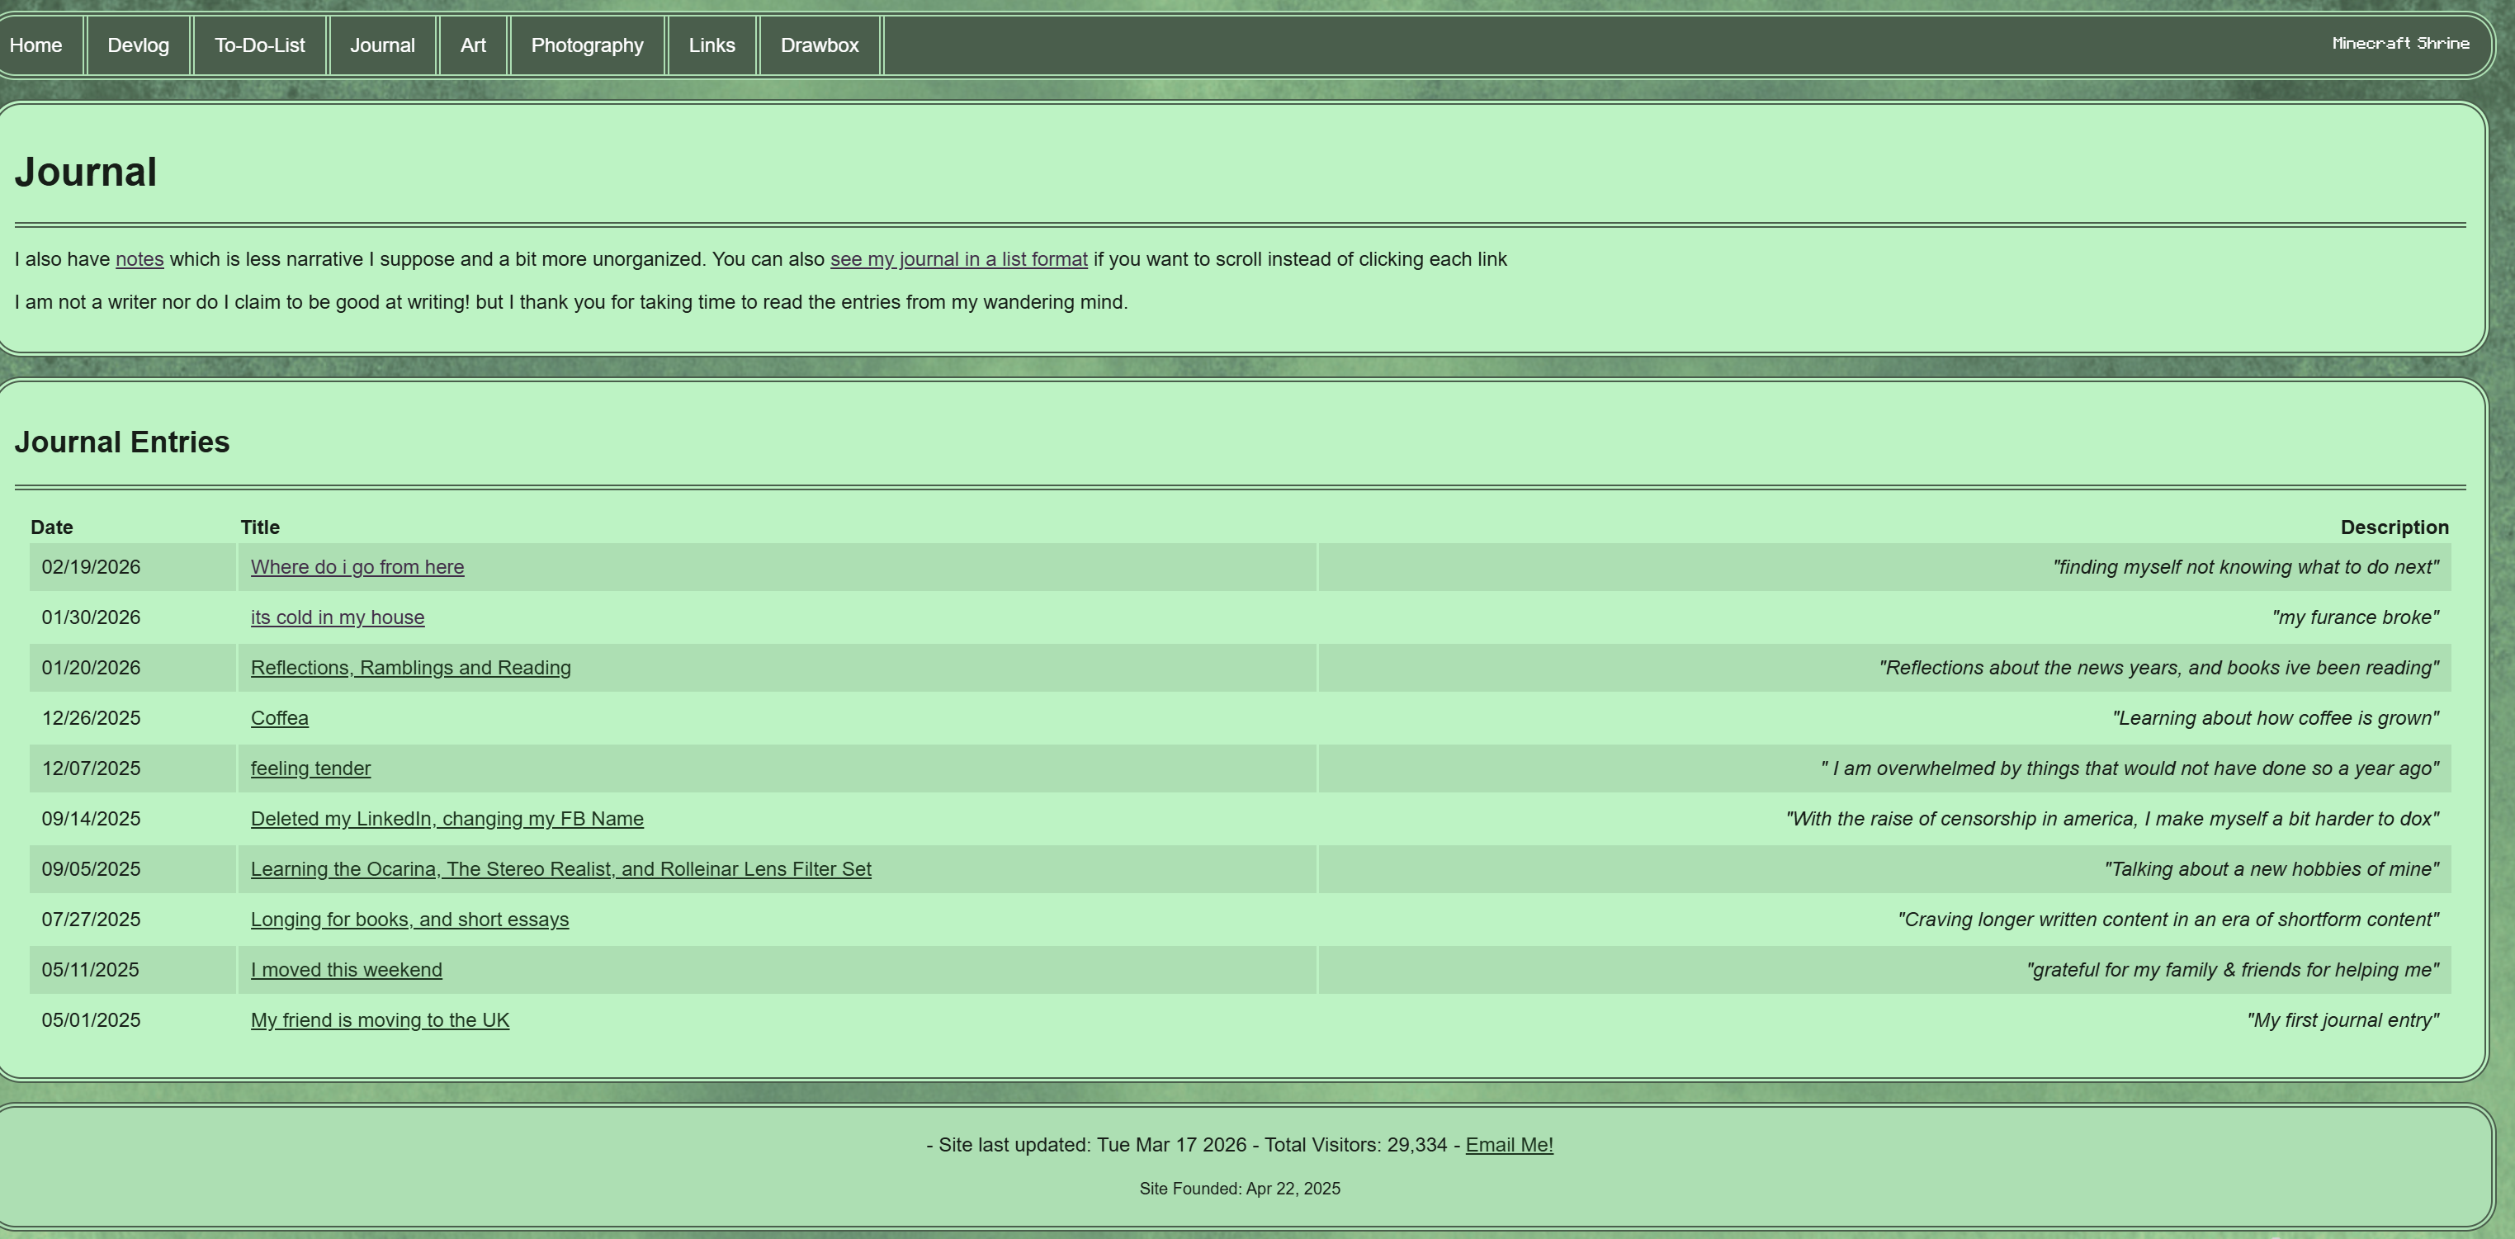Navigate to the Photography section
Screen dimensions: 2515x1239
tap(587, 46)
